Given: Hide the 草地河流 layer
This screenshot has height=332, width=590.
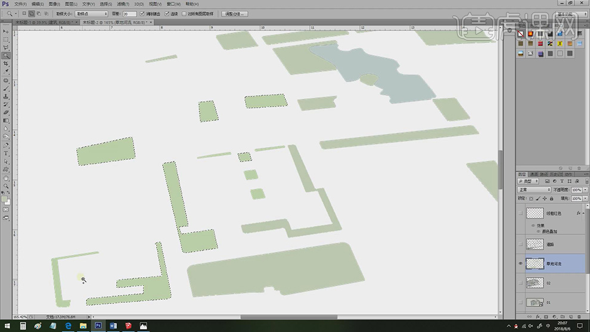Looking at the screenshot, I should tap(520, 263).
